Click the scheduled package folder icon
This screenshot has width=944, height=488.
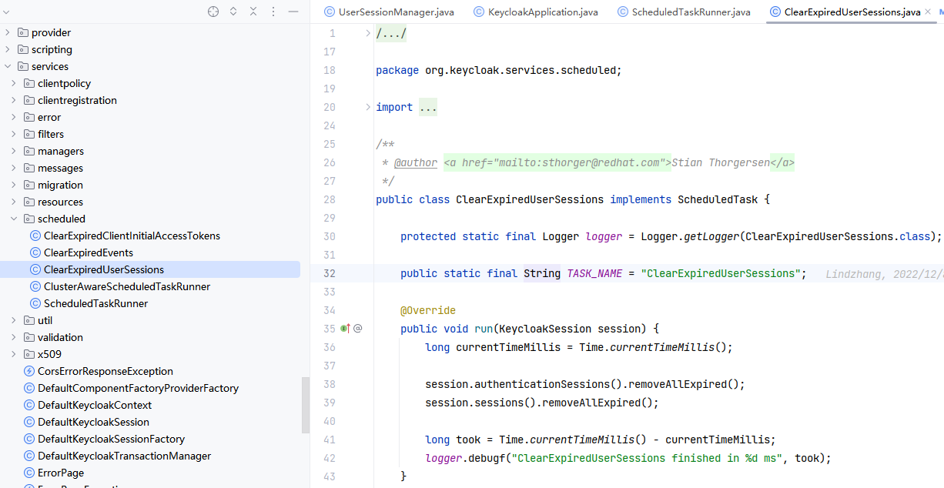coord(29,219)
